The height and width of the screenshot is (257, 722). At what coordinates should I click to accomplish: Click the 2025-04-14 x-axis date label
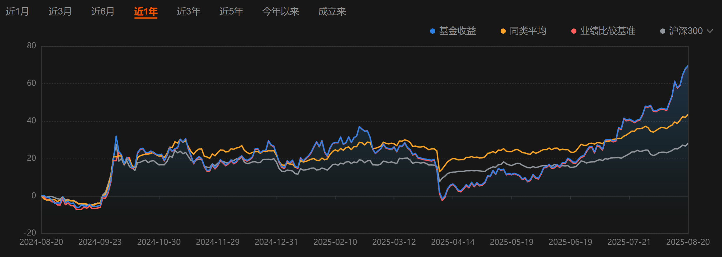click(x=453, y=242)
